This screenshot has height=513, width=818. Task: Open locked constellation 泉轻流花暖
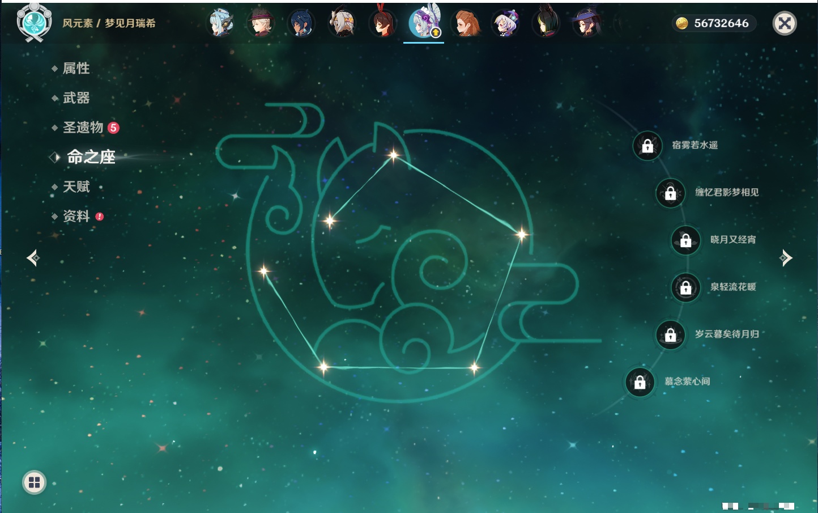686,287
